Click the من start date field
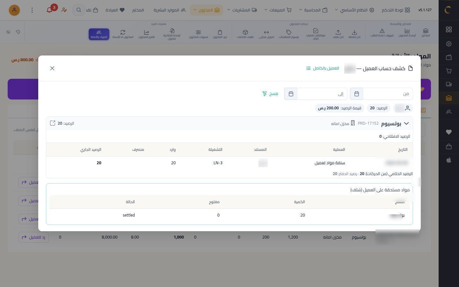The width and height of the screenshot is (459, 287). [x=388, y=94]
